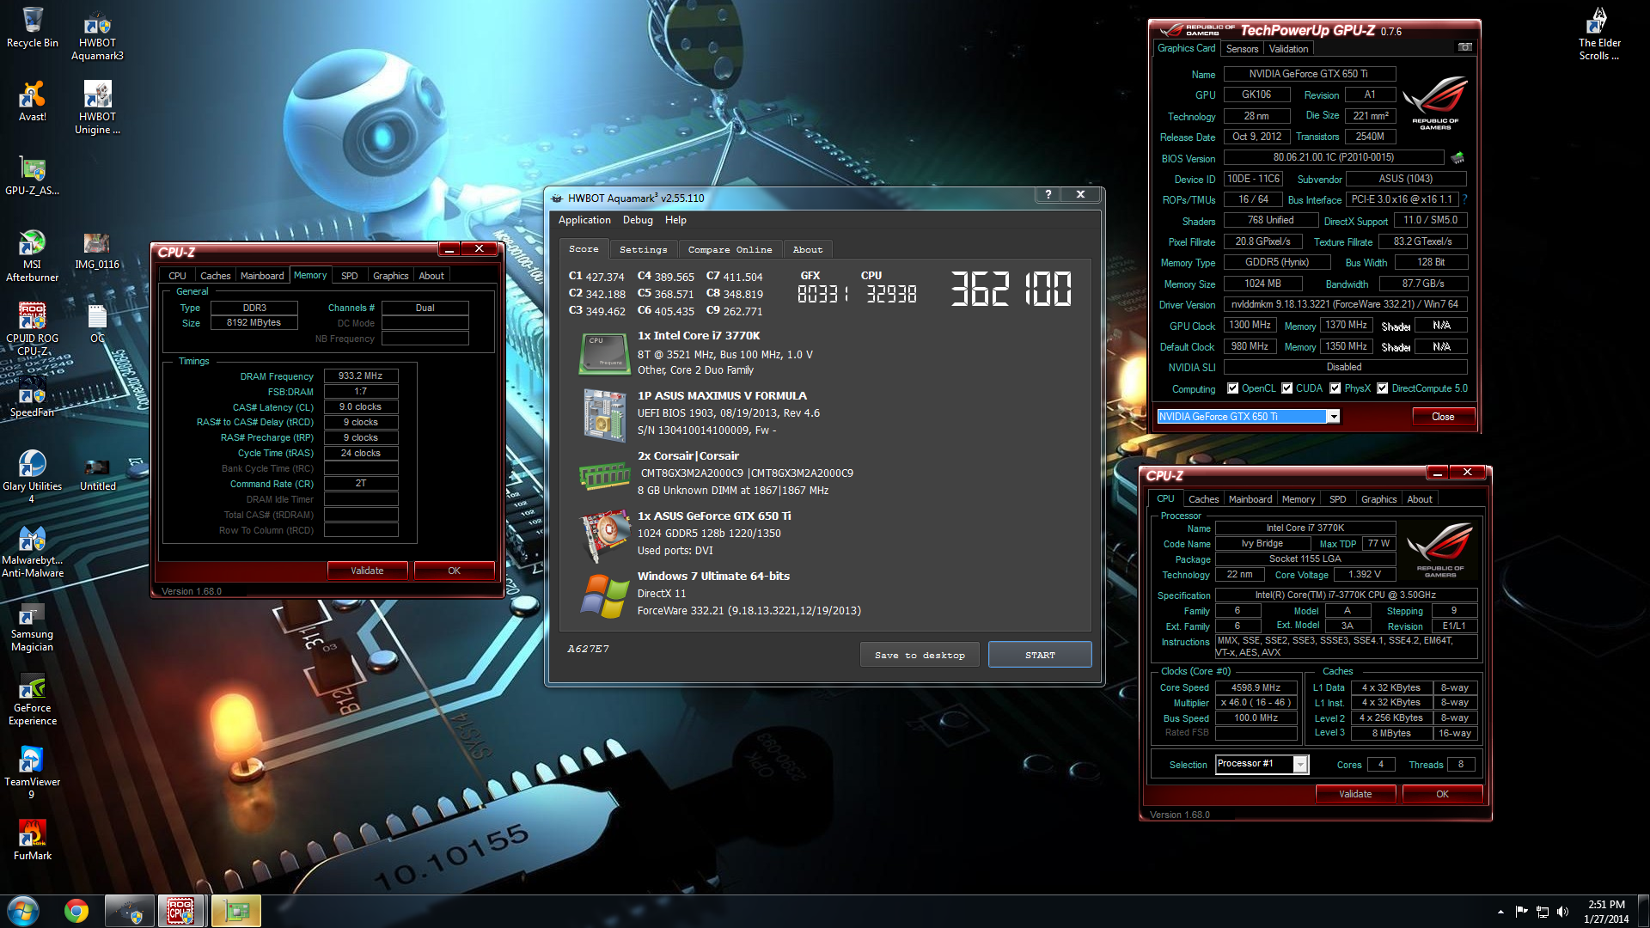Image resolution: width=1650 pixels, height=928 pixels.
Task: Open Malwarebytes Anti-Malware desktop icon
Action: (x=33, y=552)
